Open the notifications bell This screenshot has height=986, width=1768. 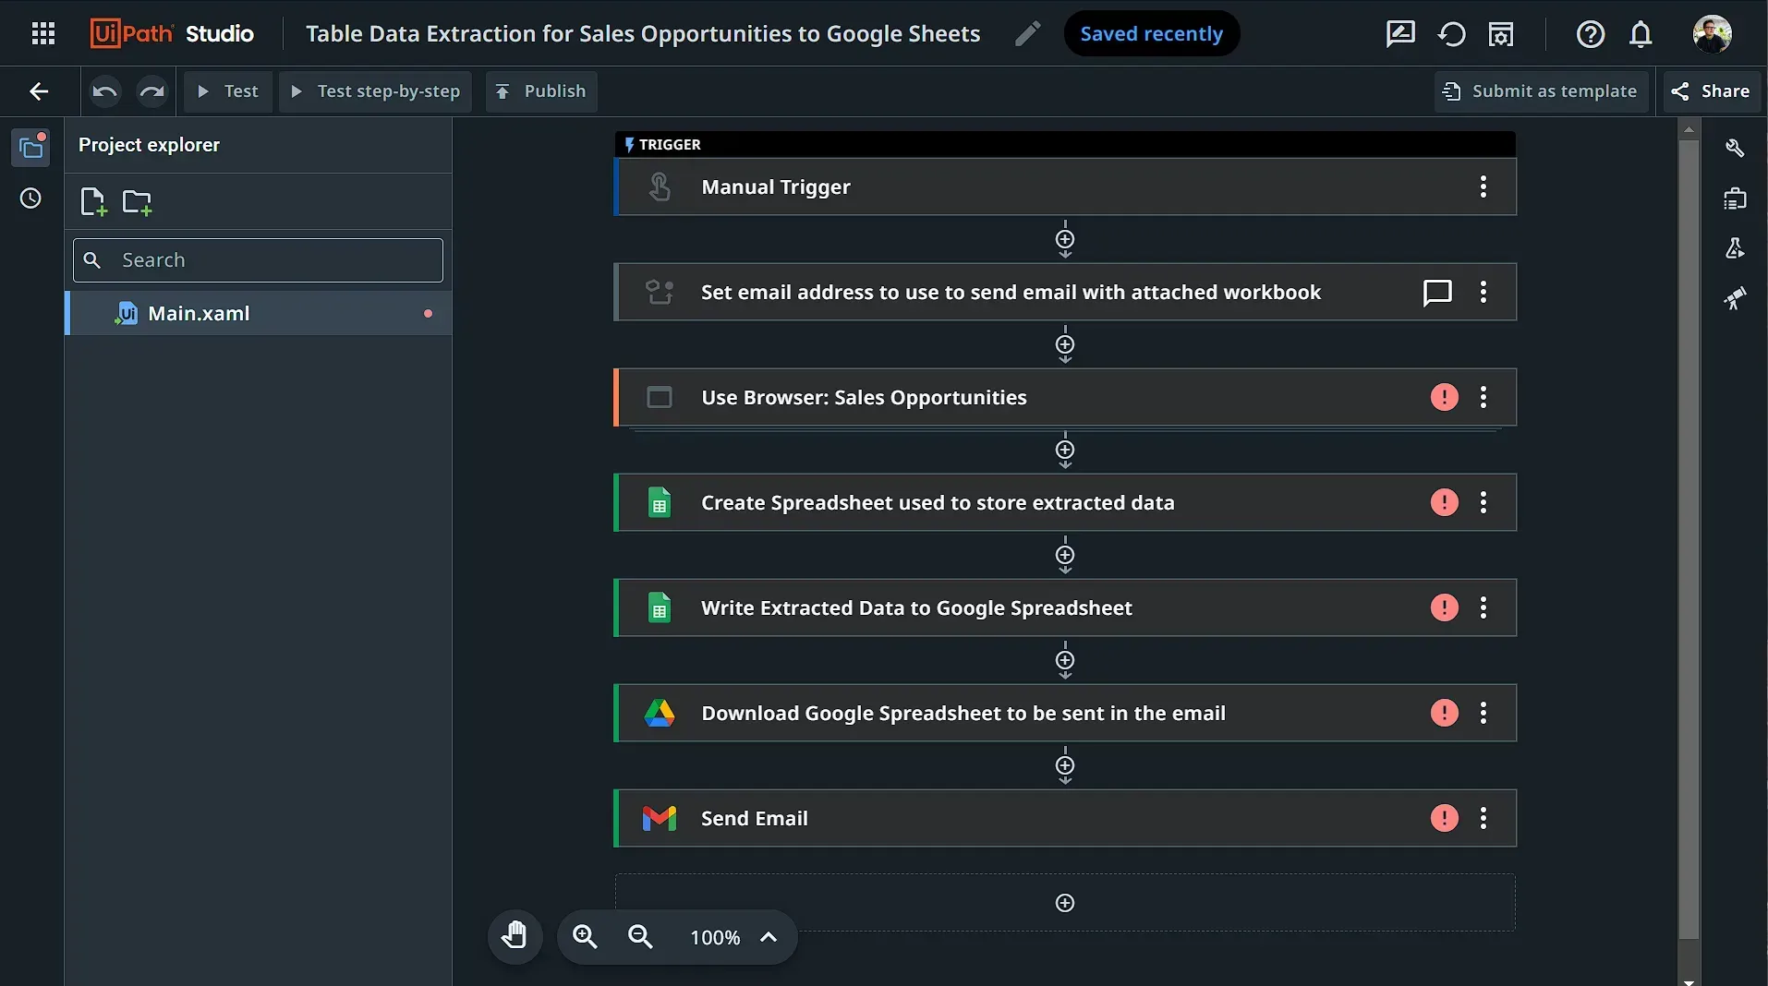coord(1641,34)
